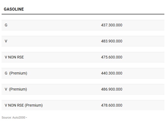Screen dimensions: 166x121
Task: Click "(Premium)" in the V NON RSE row
Action: 34,105
